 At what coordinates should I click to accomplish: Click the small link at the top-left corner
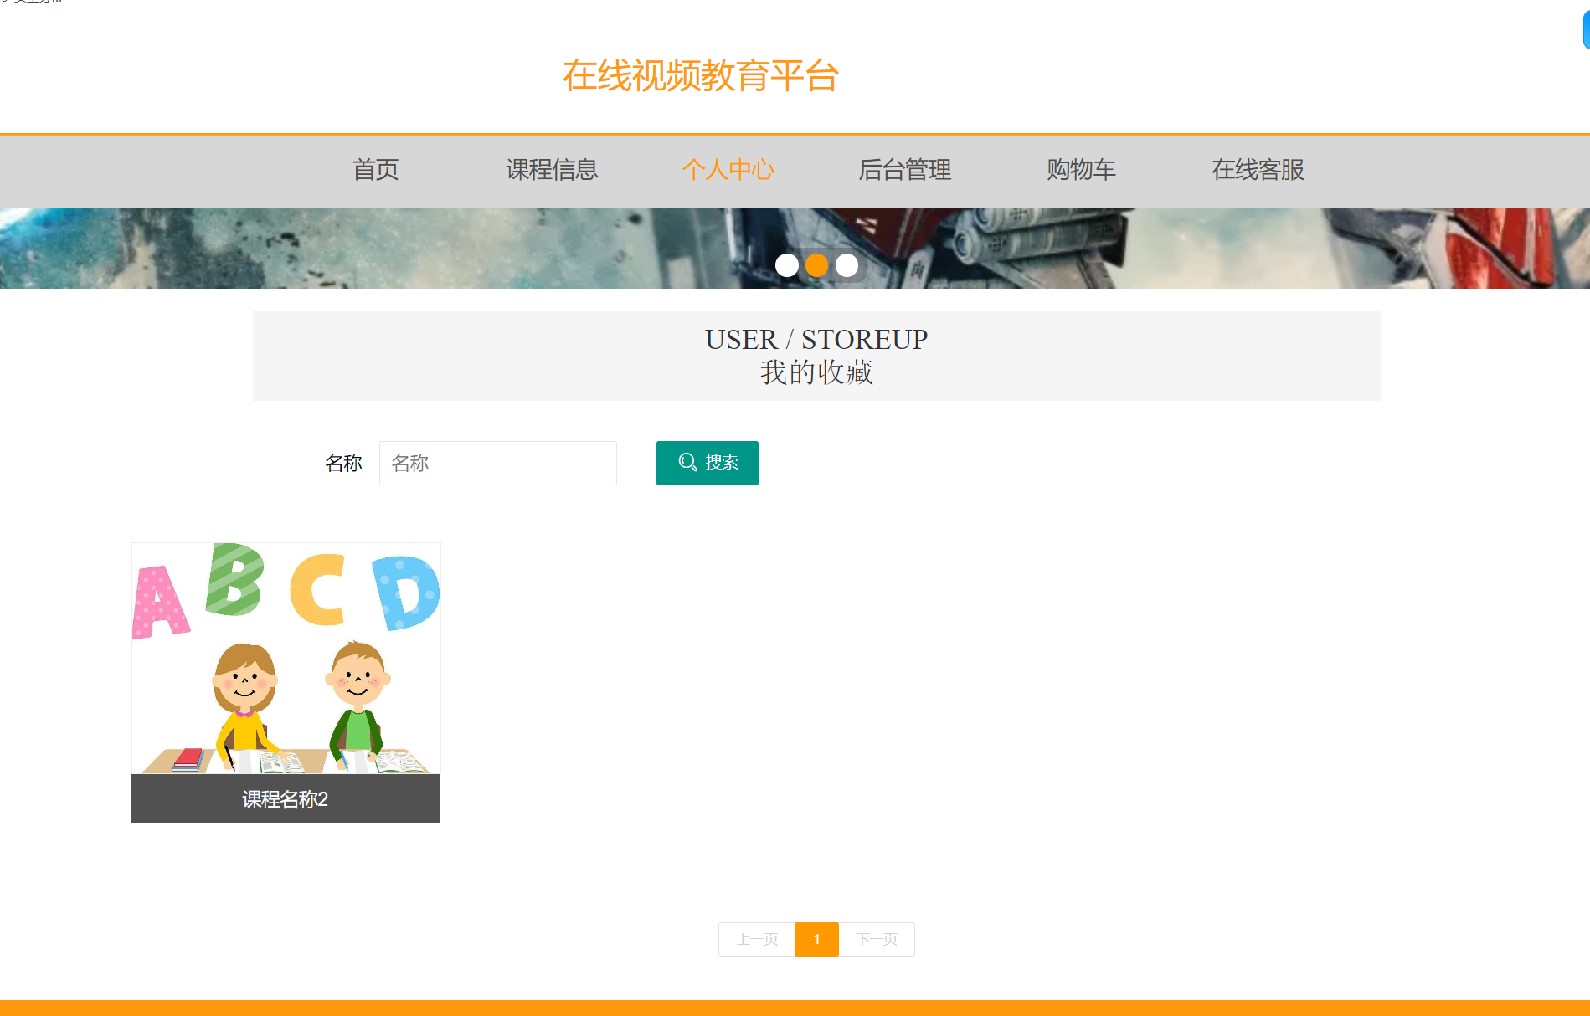[33, 4]
